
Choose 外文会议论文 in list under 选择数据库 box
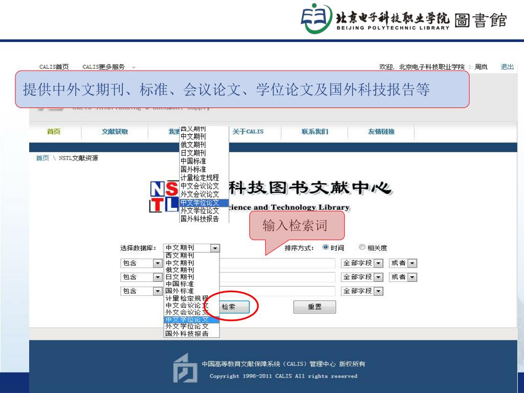coord(191,313)
